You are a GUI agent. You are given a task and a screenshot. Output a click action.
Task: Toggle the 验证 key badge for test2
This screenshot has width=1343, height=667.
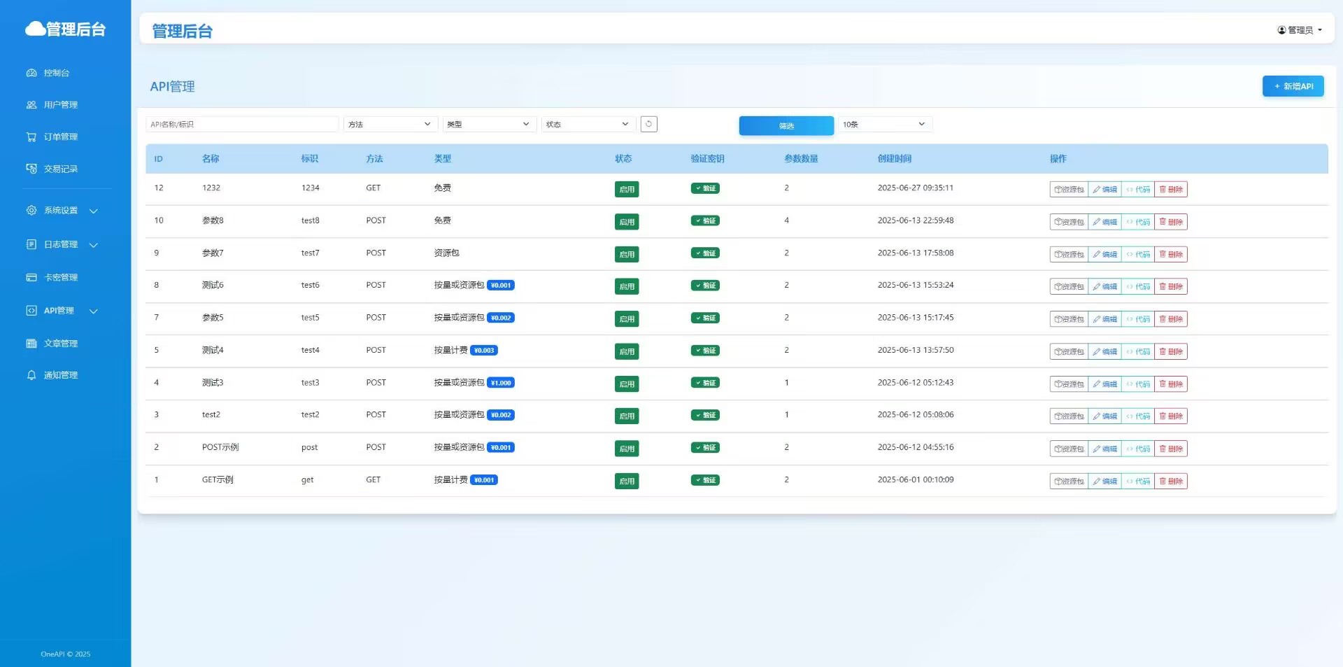click(705, 416)
